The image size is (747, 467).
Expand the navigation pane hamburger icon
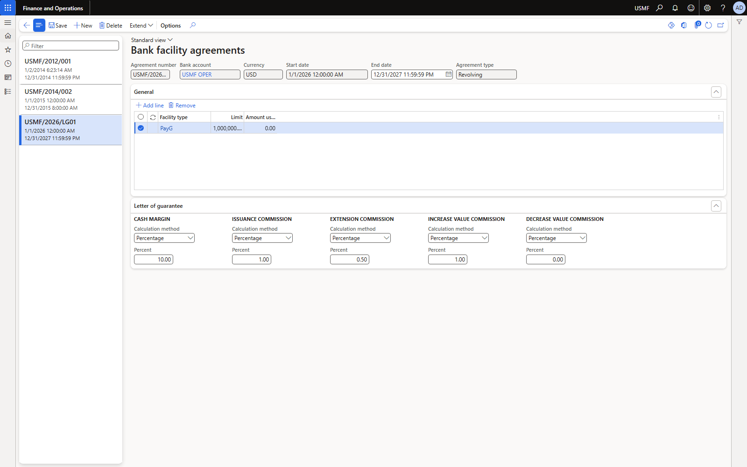[x=7, y=22]
